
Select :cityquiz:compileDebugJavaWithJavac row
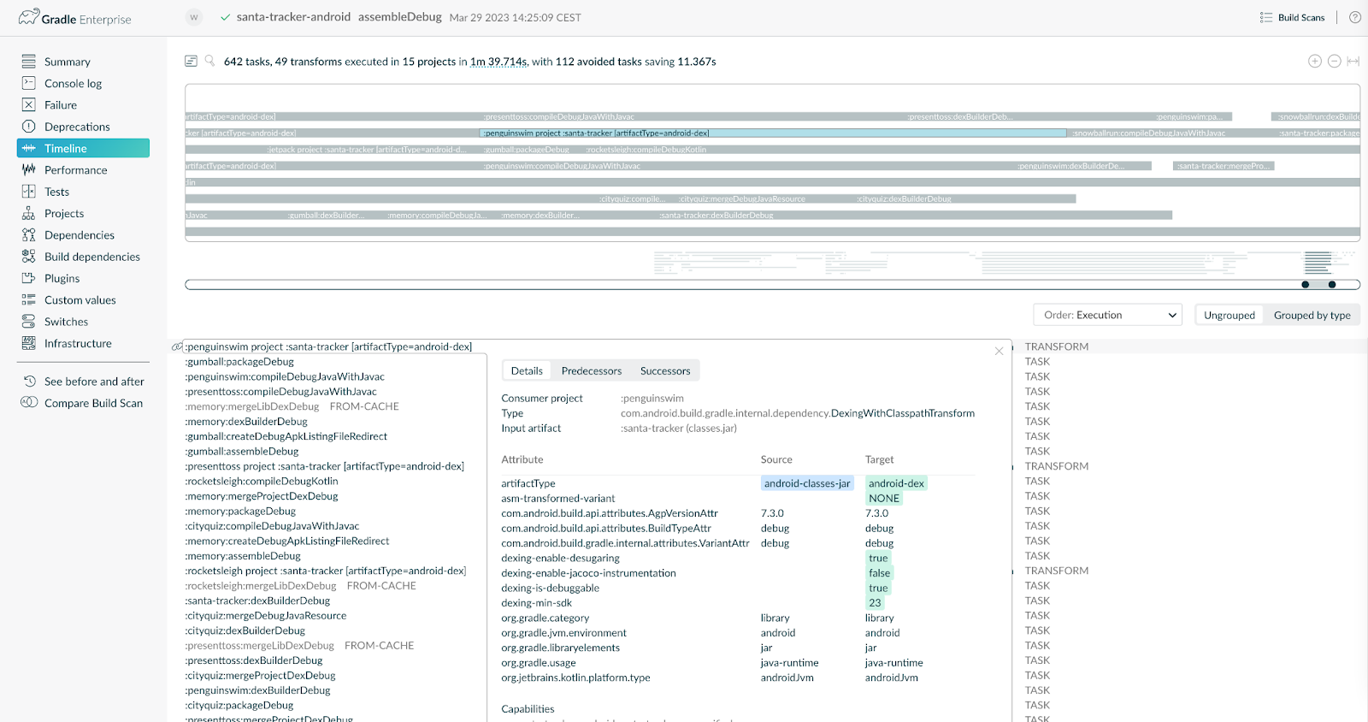(x=272, y=526)
